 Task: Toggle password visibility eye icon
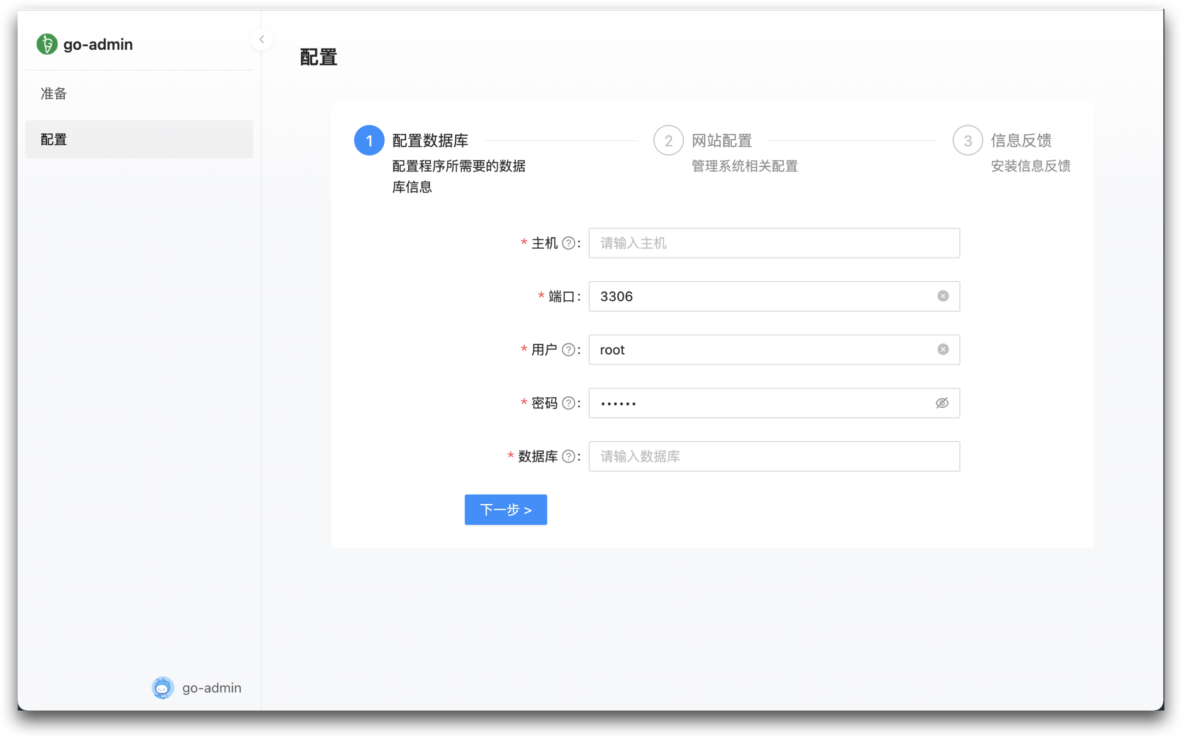click(x=942, y=403)
